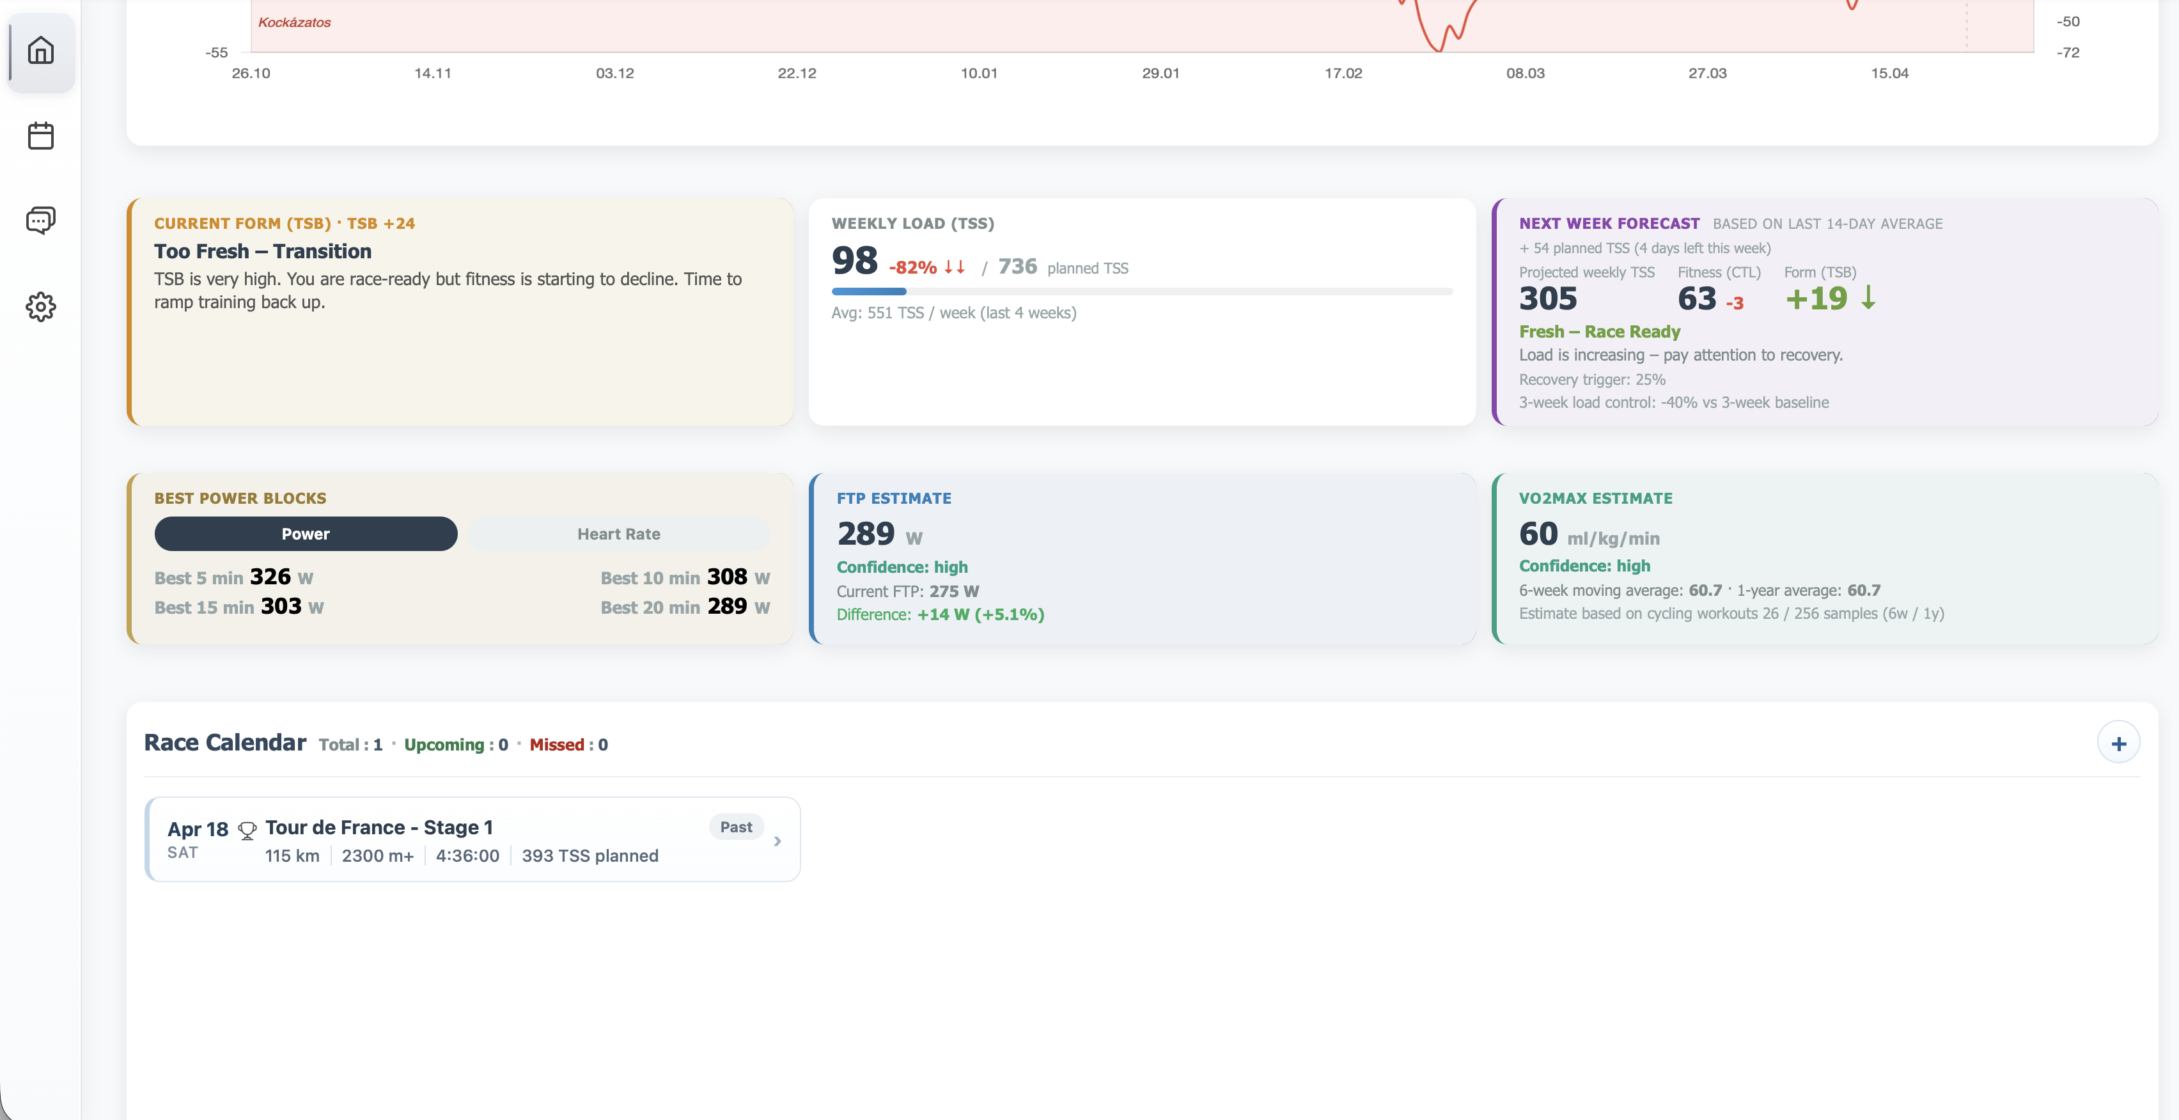Image resolution: width=2179 pixels, height=1120 pixels.
Task: Open the Settings gear icon
Action: [x=41, y=306]
